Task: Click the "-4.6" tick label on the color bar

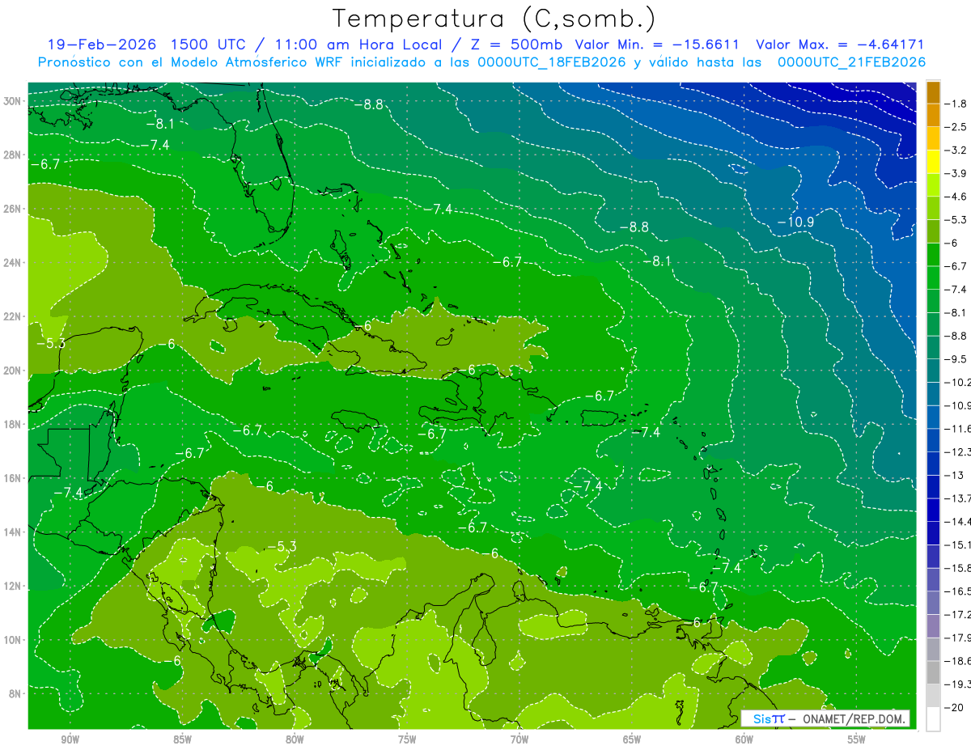Action: [956, 197]
